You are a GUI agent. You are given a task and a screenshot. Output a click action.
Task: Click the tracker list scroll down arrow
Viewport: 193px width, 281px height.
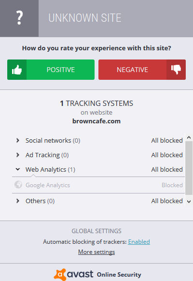(189, 202)
